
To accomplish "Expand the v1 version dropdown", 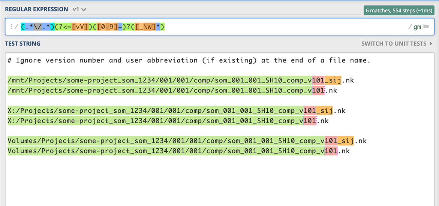I will (83, 9).
